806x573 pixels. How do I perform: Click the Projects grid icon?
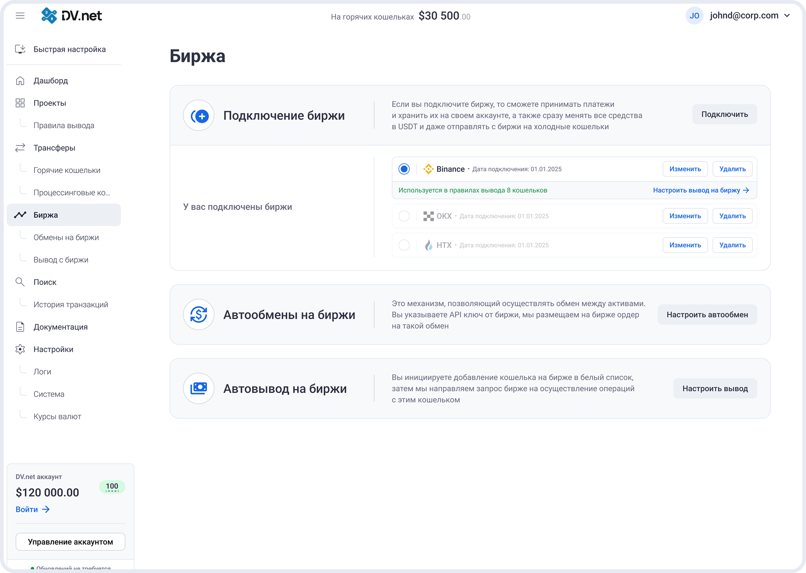click(x=20, y=103)
